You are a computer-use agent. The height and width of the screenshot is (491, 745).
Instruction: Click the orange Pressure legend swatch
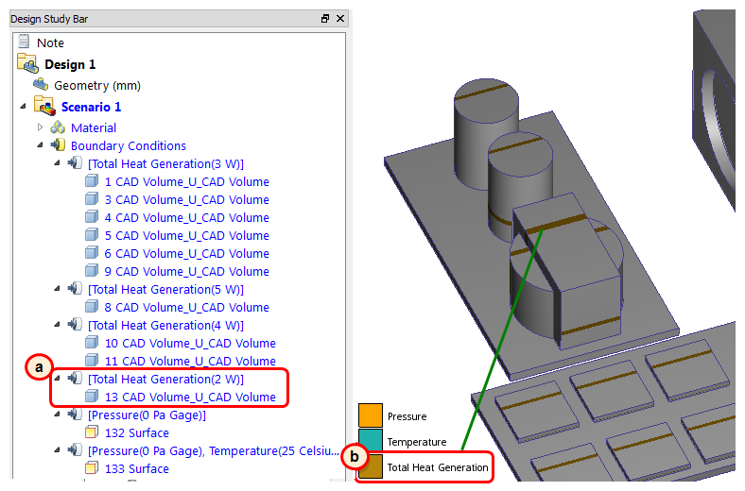(x=371, y=415)
